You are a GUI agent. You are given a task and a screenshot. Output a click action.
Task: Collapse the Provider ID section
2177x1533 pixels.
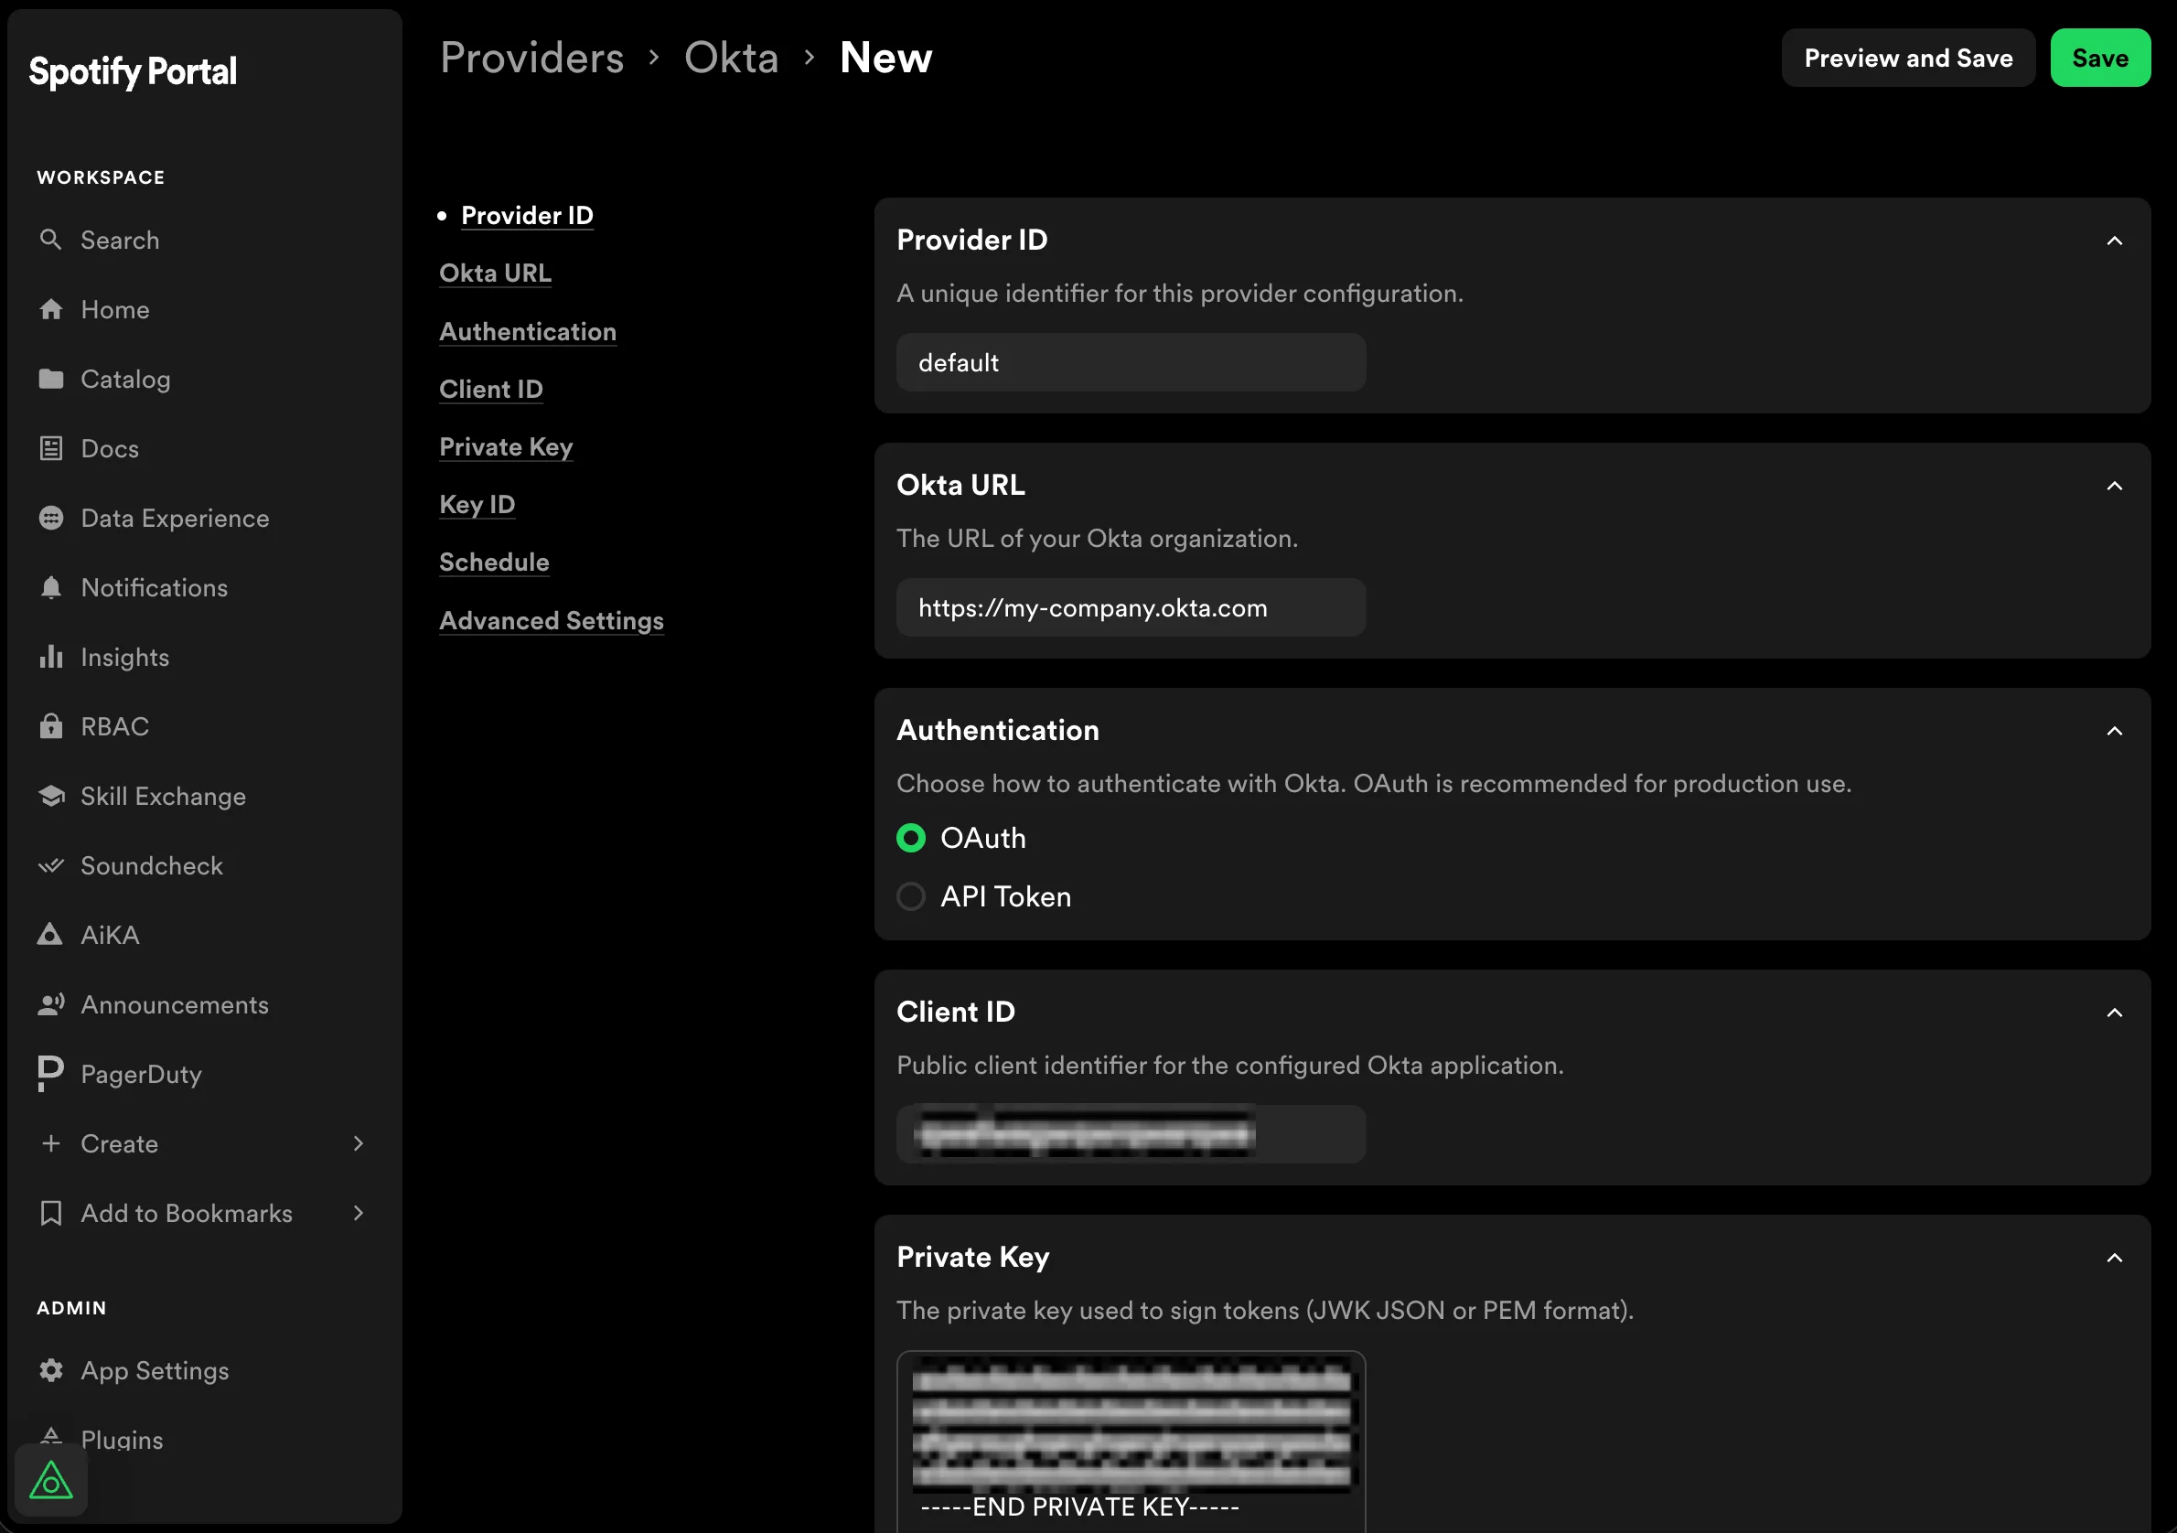[2115, 241]
